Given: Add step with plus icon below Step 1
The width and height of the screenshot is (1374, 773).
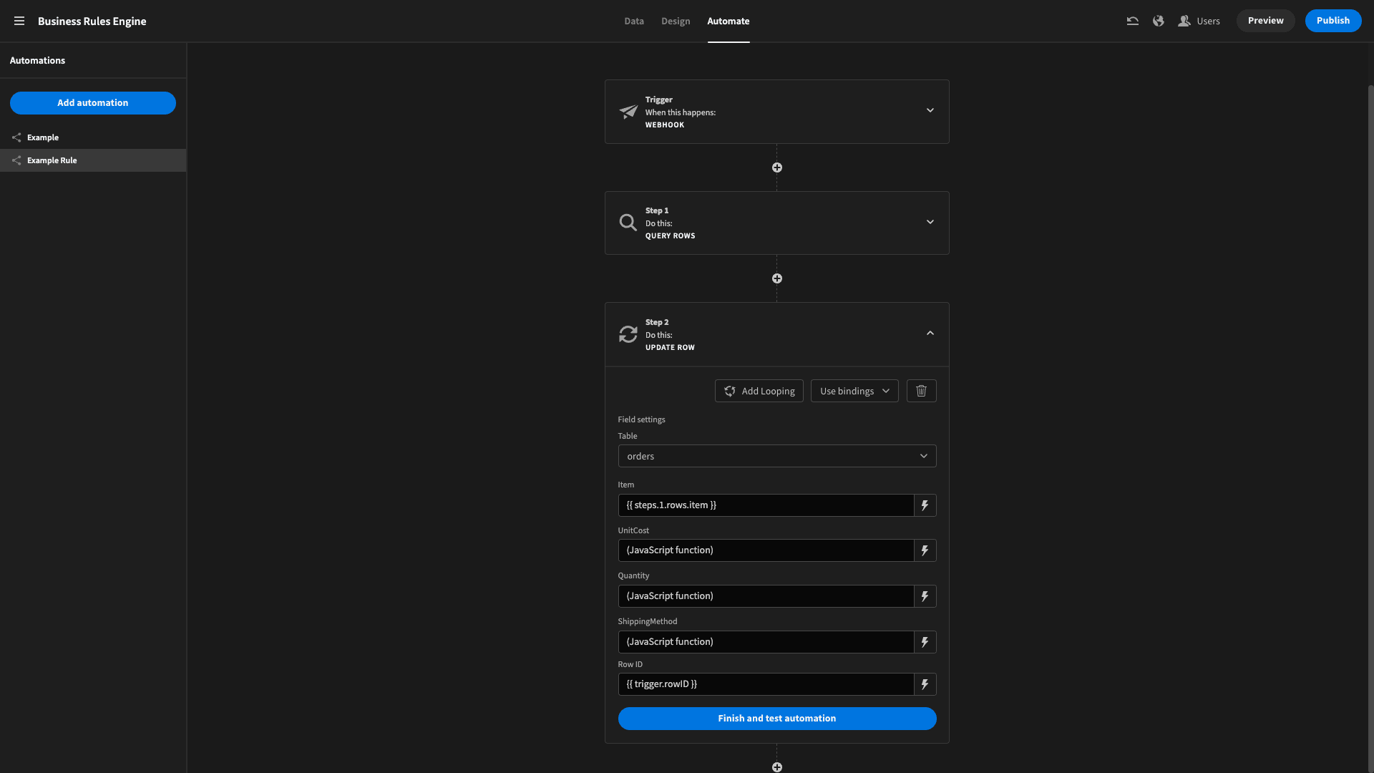Looking at the screenshot, I should tap(777, 278).
